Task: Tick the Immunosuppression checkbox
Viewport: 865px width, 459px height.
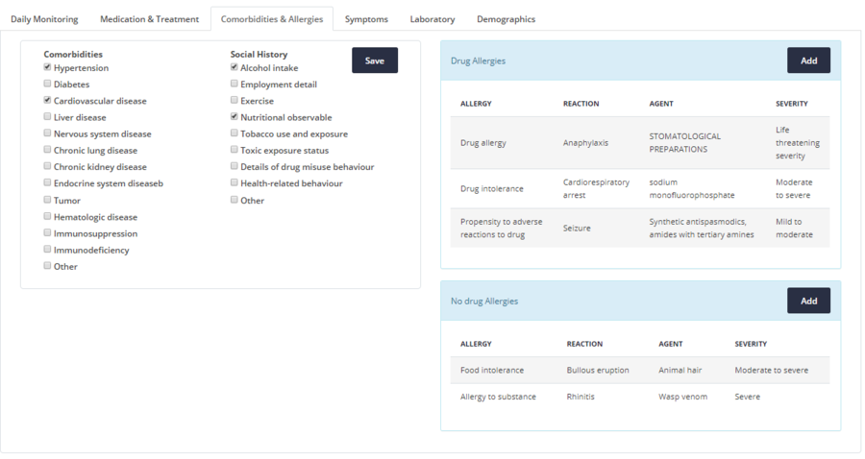Action: click(x=47, y=233)
